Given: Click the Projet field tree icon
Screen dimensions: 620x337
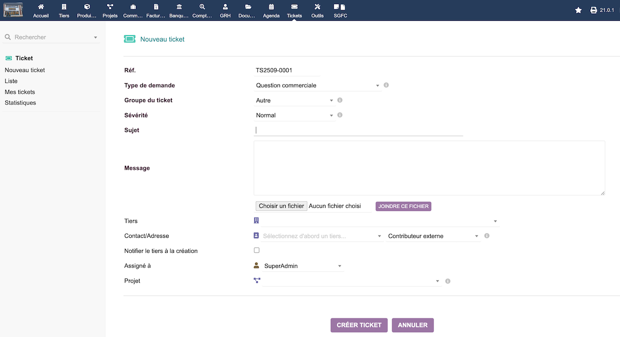Looking at the screenshot, I should tap(257, 280).
